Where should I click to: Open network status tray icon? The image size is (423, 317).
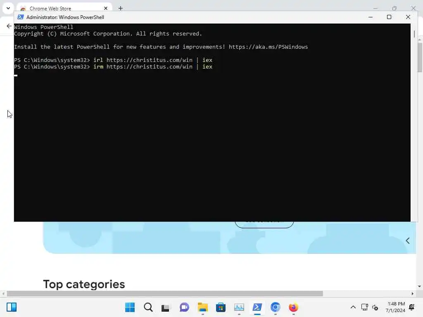[x=364, y=307]
